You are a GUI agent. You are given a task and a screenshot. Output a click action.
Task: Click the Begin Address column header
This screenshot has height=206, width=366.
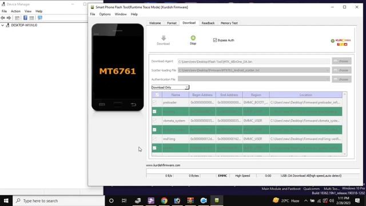point(202,95)
